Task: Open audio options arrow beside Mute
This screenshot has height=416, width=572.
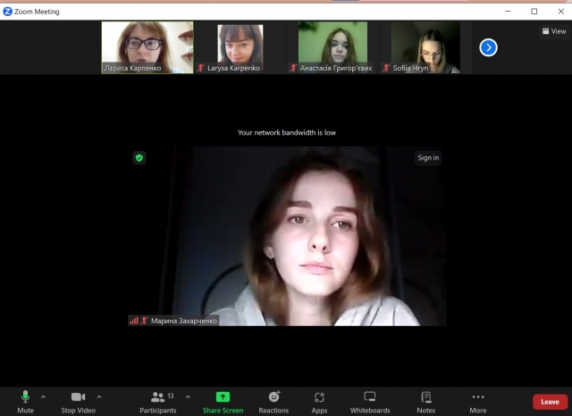Action: click(43, 396)
